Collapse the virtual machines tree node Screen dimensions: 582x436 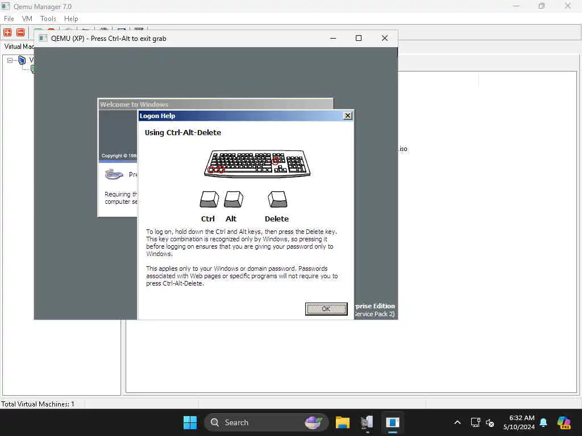[10, 60]
